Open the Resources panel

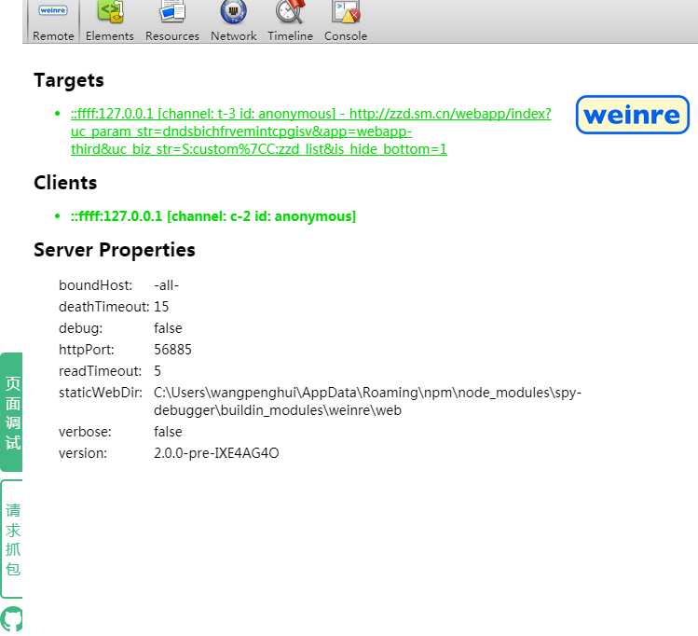pyautogui.click(x=172, y=21)
